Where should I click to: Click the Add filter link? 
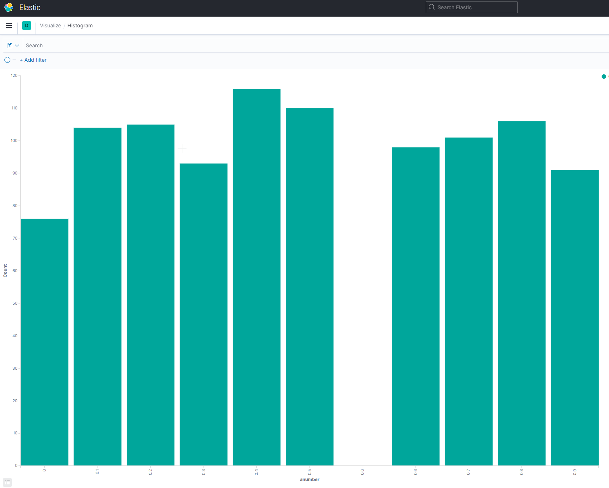point(33,60)
